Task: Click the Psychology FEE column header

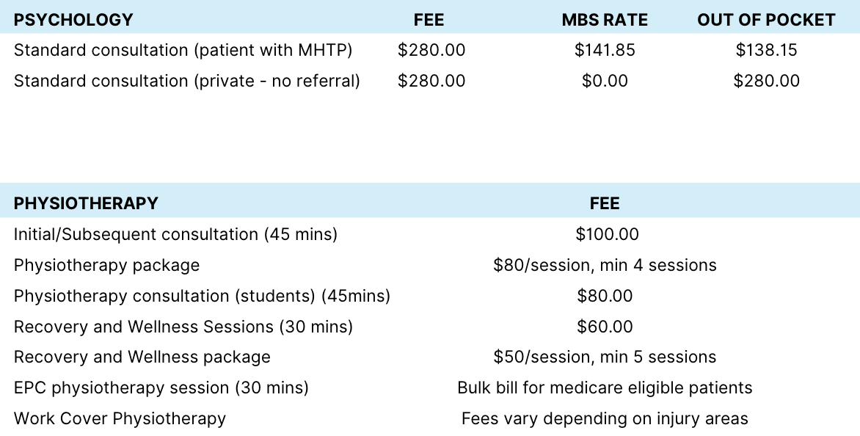Action: pyautogui.click(x=429, y=20)
